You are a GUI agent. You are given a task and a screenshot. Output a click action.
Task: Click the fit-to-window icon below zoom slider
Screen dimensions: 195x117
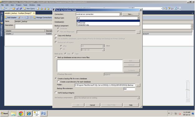(188, 100)
